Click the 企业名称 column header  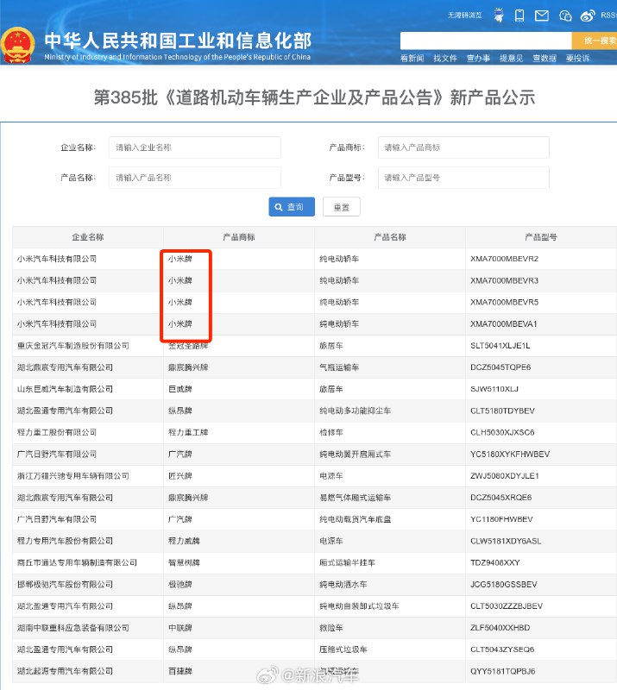tap(88, 237)
